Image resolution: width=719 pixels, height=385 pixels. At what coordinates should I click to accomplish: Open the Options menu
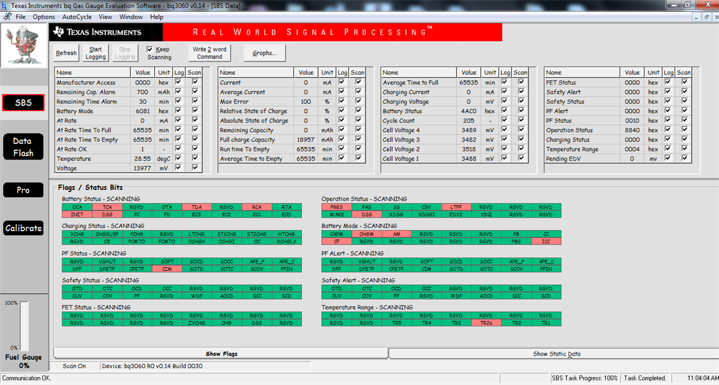(x=44, y=17)
